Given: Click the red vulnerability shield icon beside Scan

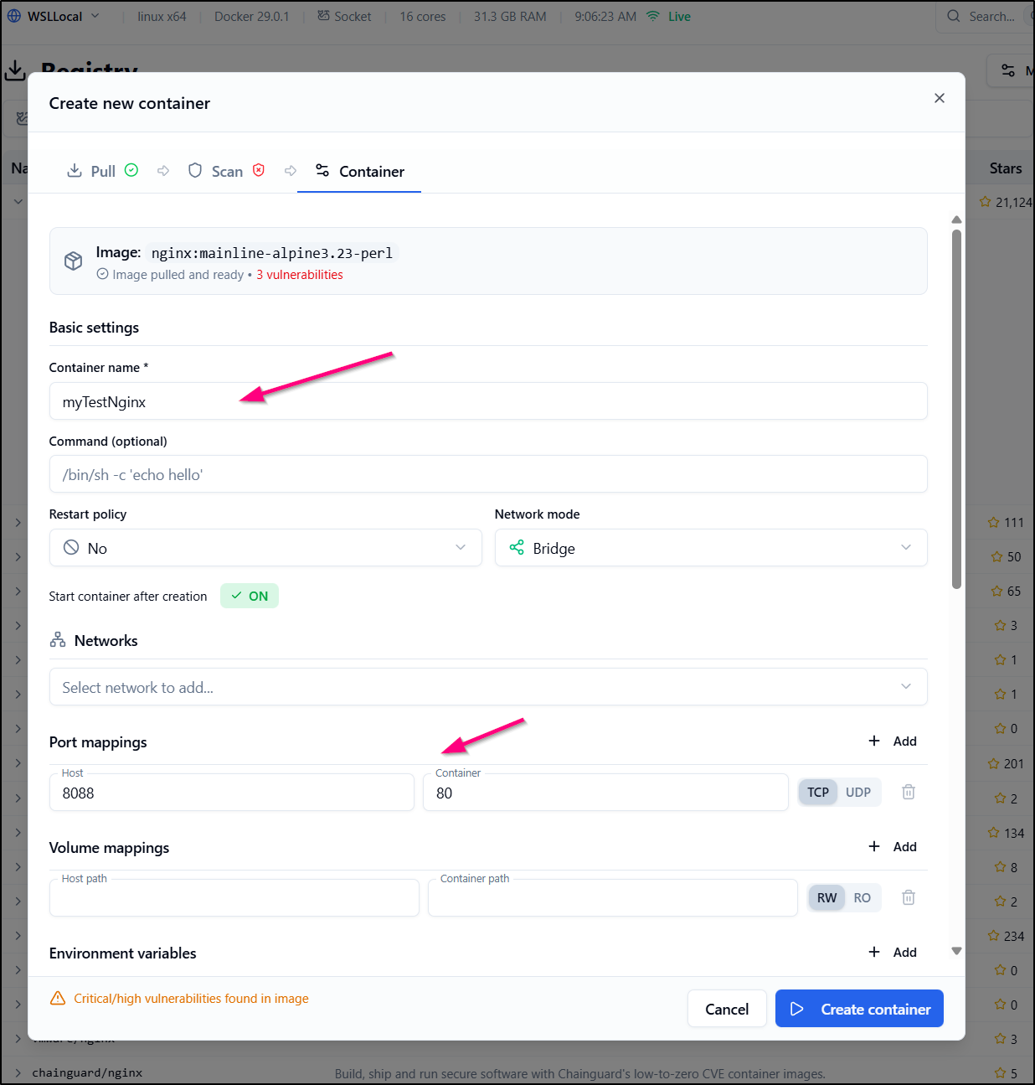Looking at the screenshot, I should 259,170.
